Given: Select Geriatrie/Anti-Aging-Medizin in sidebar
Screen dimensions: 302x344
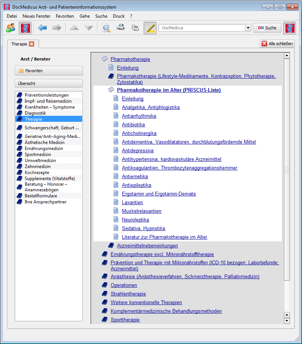Looking at the screenshot, I should [x=49, y=136].
